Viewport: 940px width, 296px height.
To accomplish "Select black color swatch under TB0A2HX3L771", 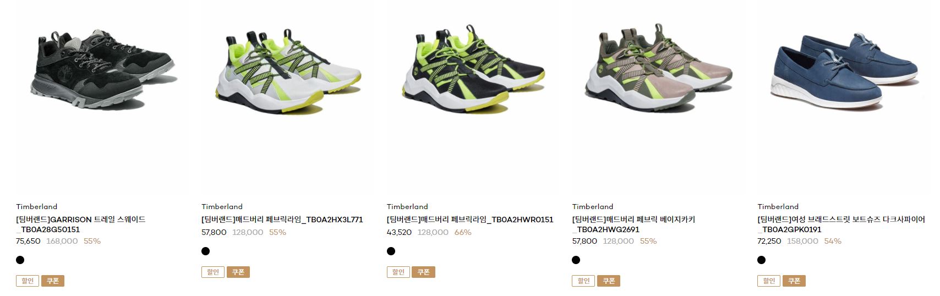I will tap(205, 251).
